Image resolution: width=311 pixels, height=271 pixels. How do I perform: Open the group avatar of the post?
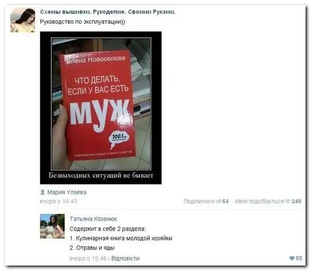point(23,20)
